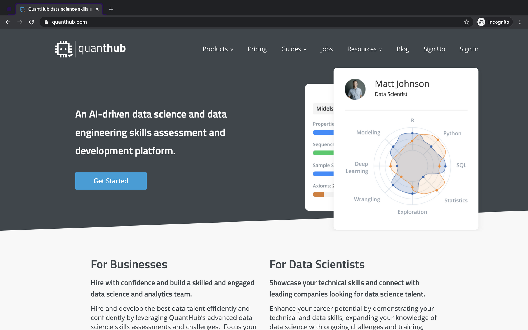Open a new tab with plus button
This screenshot has height=330, width=528.
click(111, 9)
